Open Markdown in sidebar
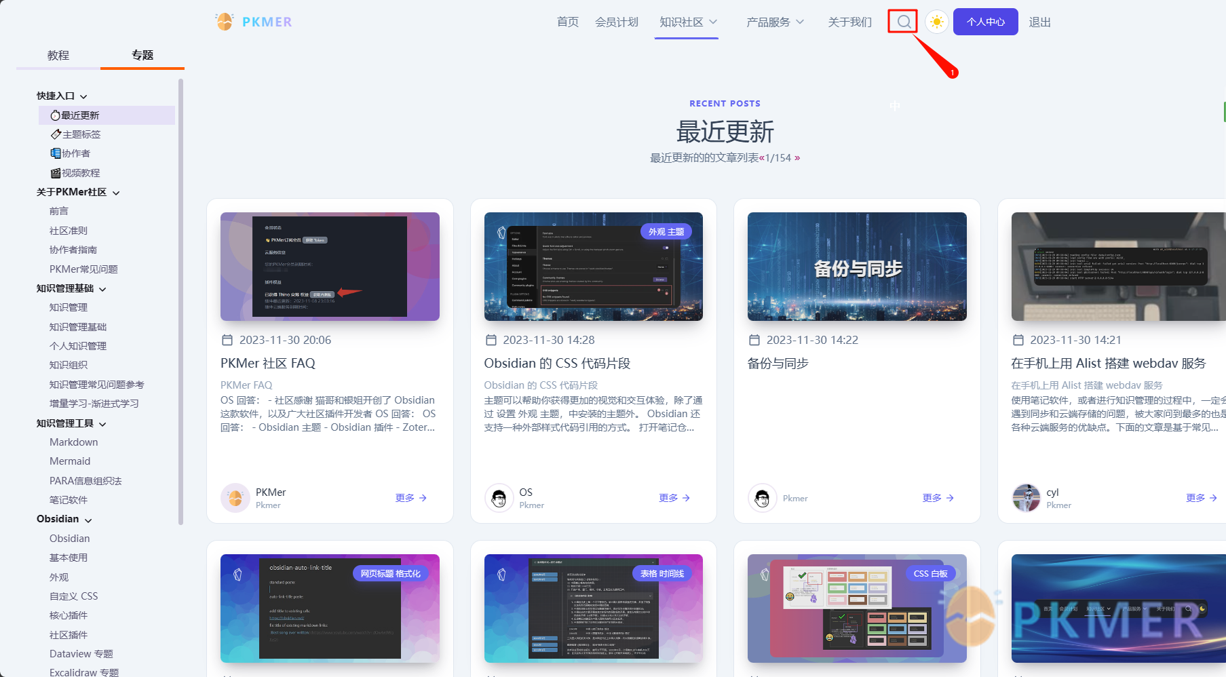The width and height of the screenshot is (1226, 677). pyautogui.click(x=74, y=442)
